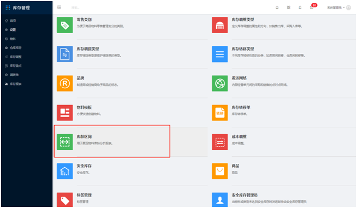This screenshot has width=357, height=208.
Task: Open the 库存调整类型 red warehouse icon
Action: [219, 25]
